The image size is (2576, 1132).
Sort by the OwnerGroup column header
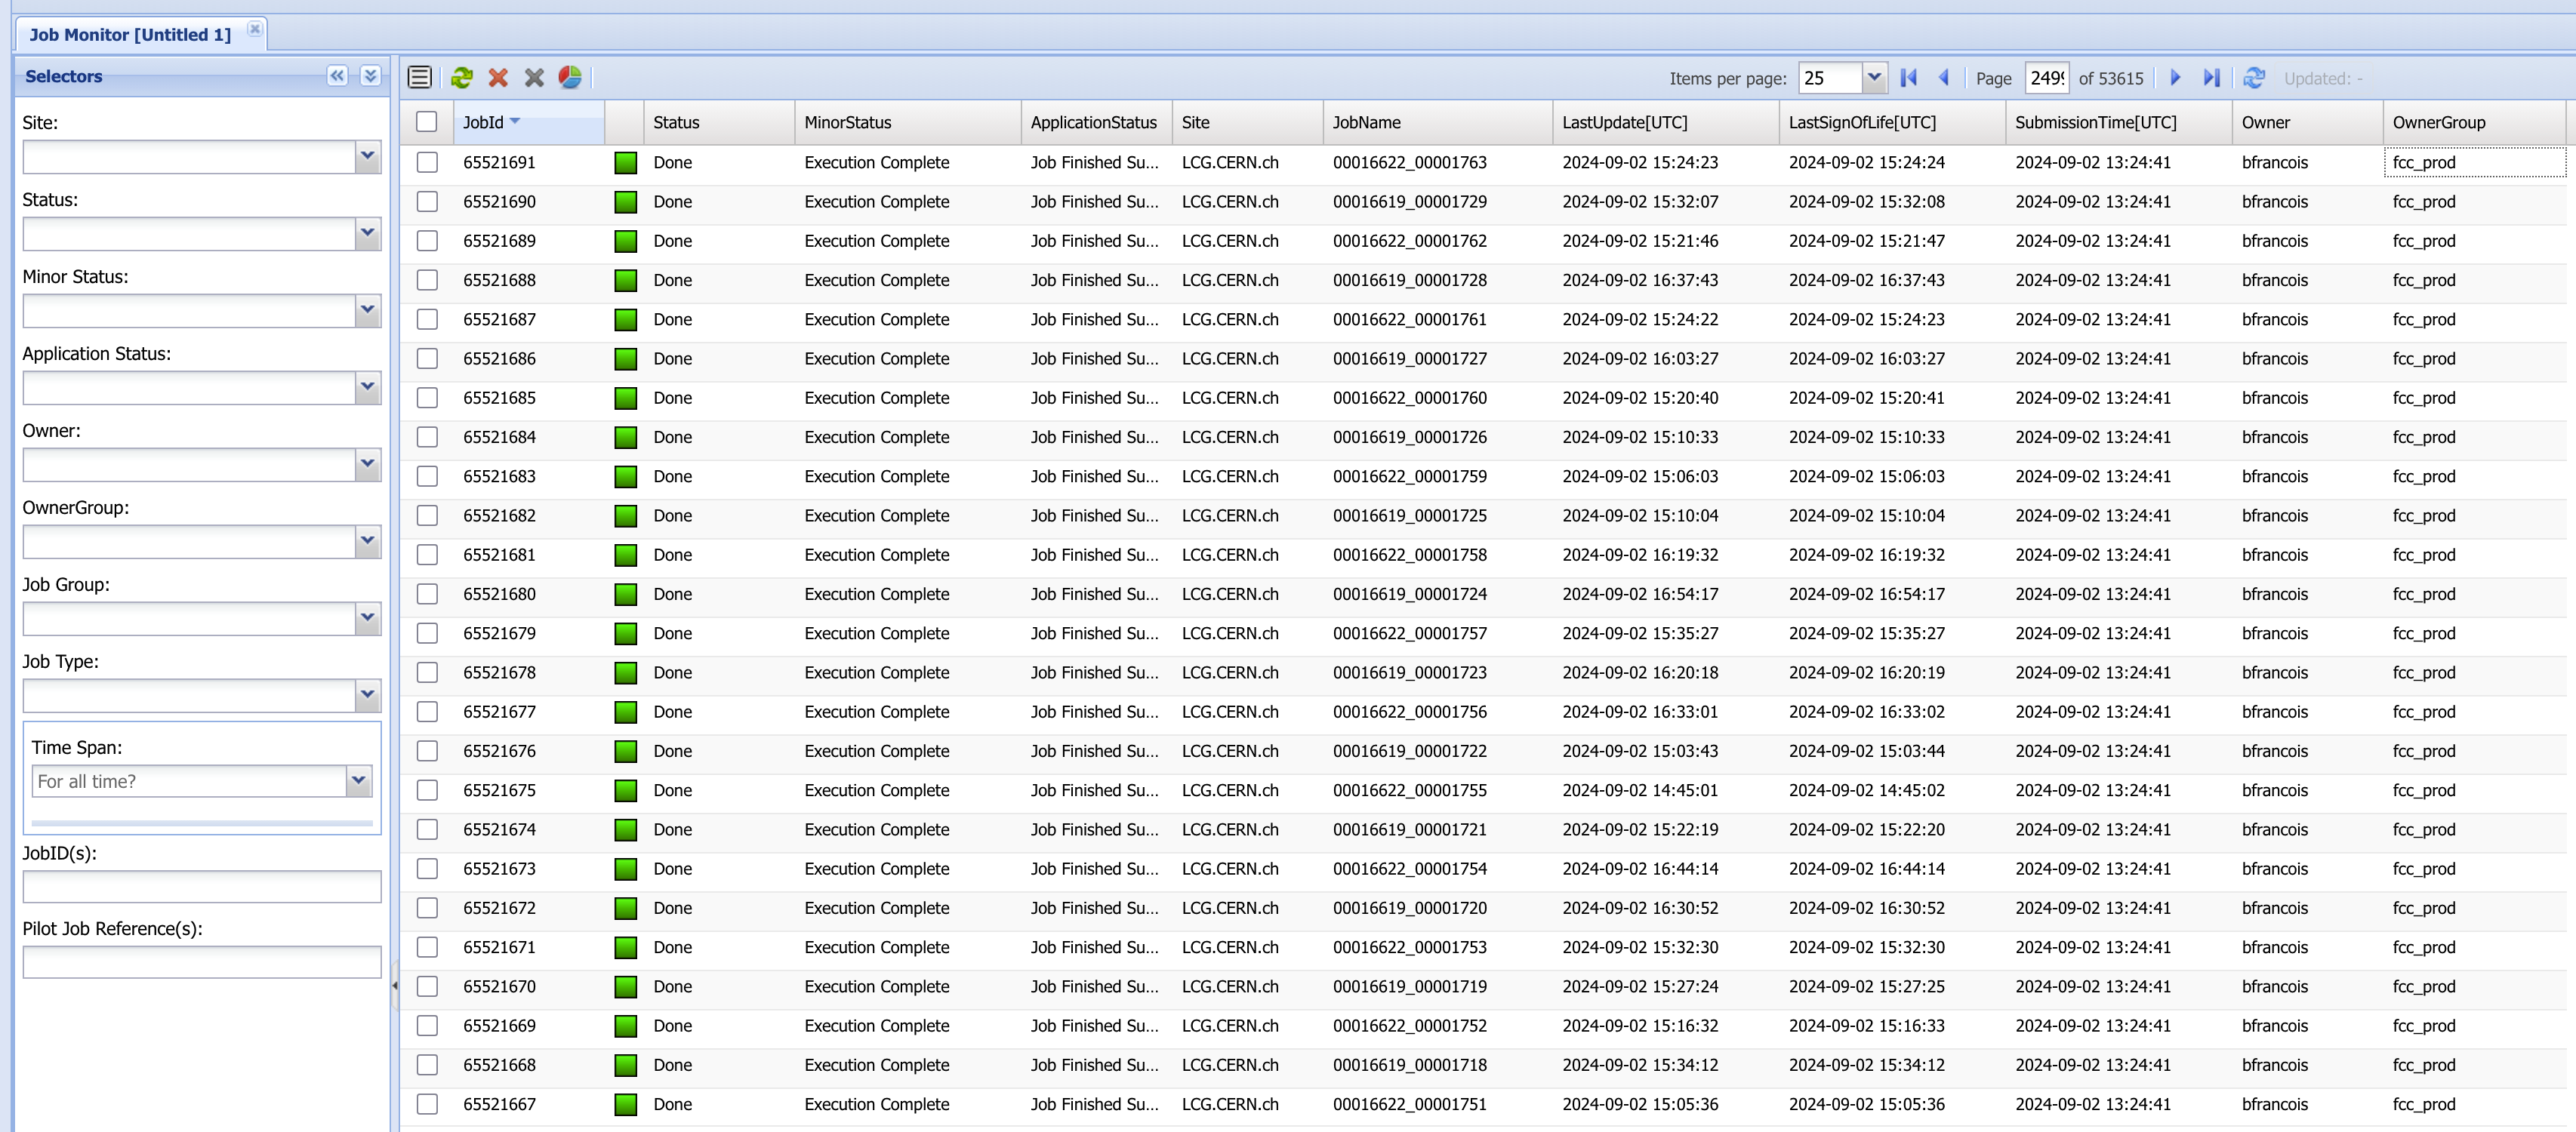point(2474,122)
